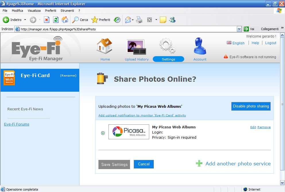Click the page scrollbar up arrow
Image resolution: width=285 pixels, height=192 pixels.
[x=282, y=35]
